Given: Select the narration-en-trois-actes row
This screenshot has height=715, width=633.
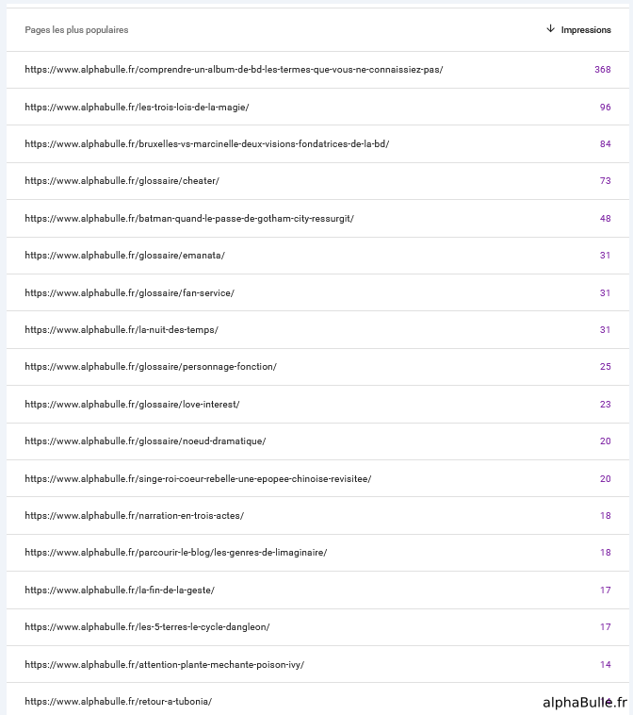Looking at the screenshot, I should click(x=317, y=516).
